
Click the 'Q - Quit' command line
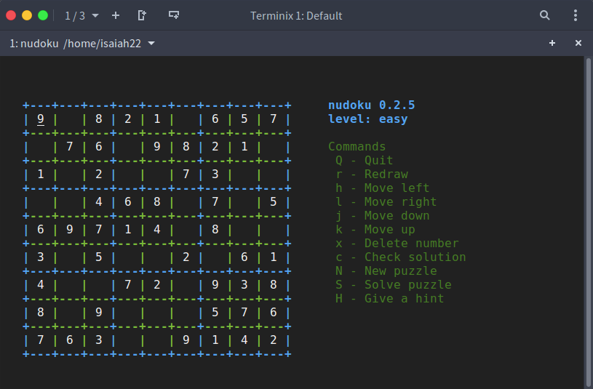365,160
